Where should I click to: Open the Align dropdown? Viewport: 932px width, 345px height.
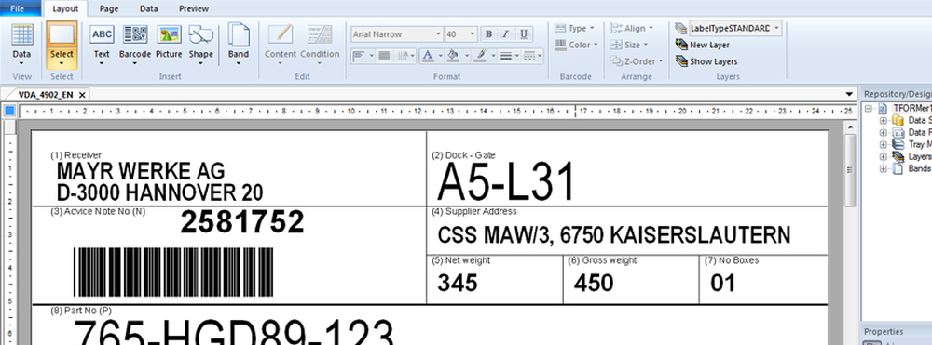pos(632,29)
